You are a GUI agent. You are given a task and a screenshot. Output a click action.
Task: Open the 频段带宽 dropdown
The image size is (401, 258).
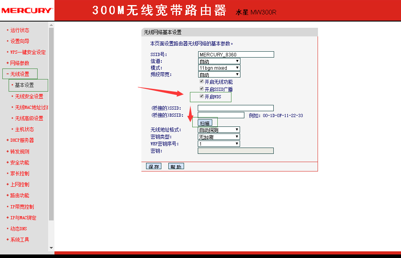click(219, 74)
